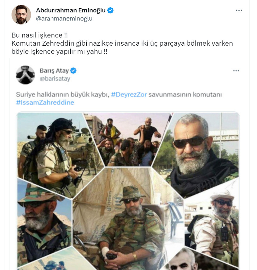The image size is (257, 270).
Task: Open more options for Abdurrahman Eminoğlu's tweet
Action: (x=239, y=10)
